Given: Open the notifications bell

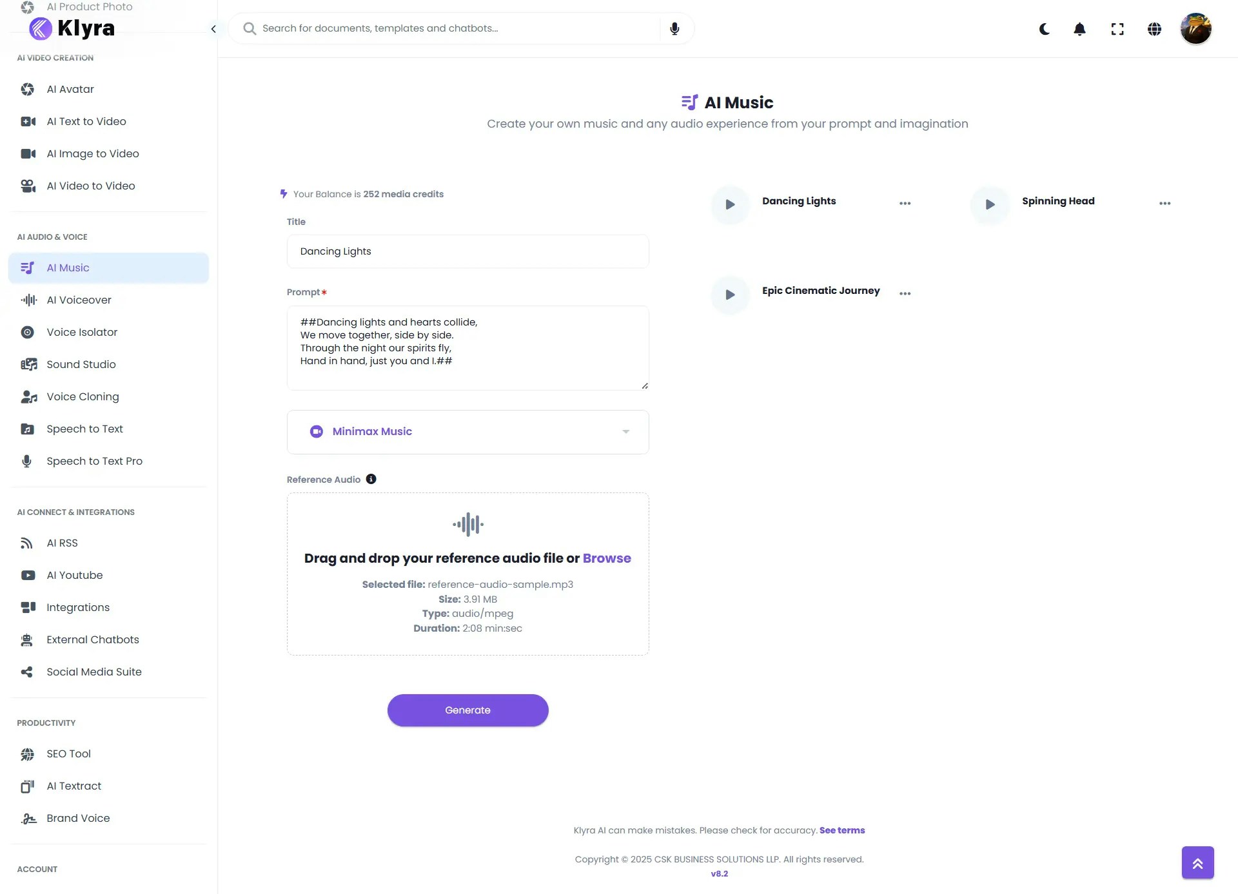Looking at the screenshot, I should point(1079,28).
